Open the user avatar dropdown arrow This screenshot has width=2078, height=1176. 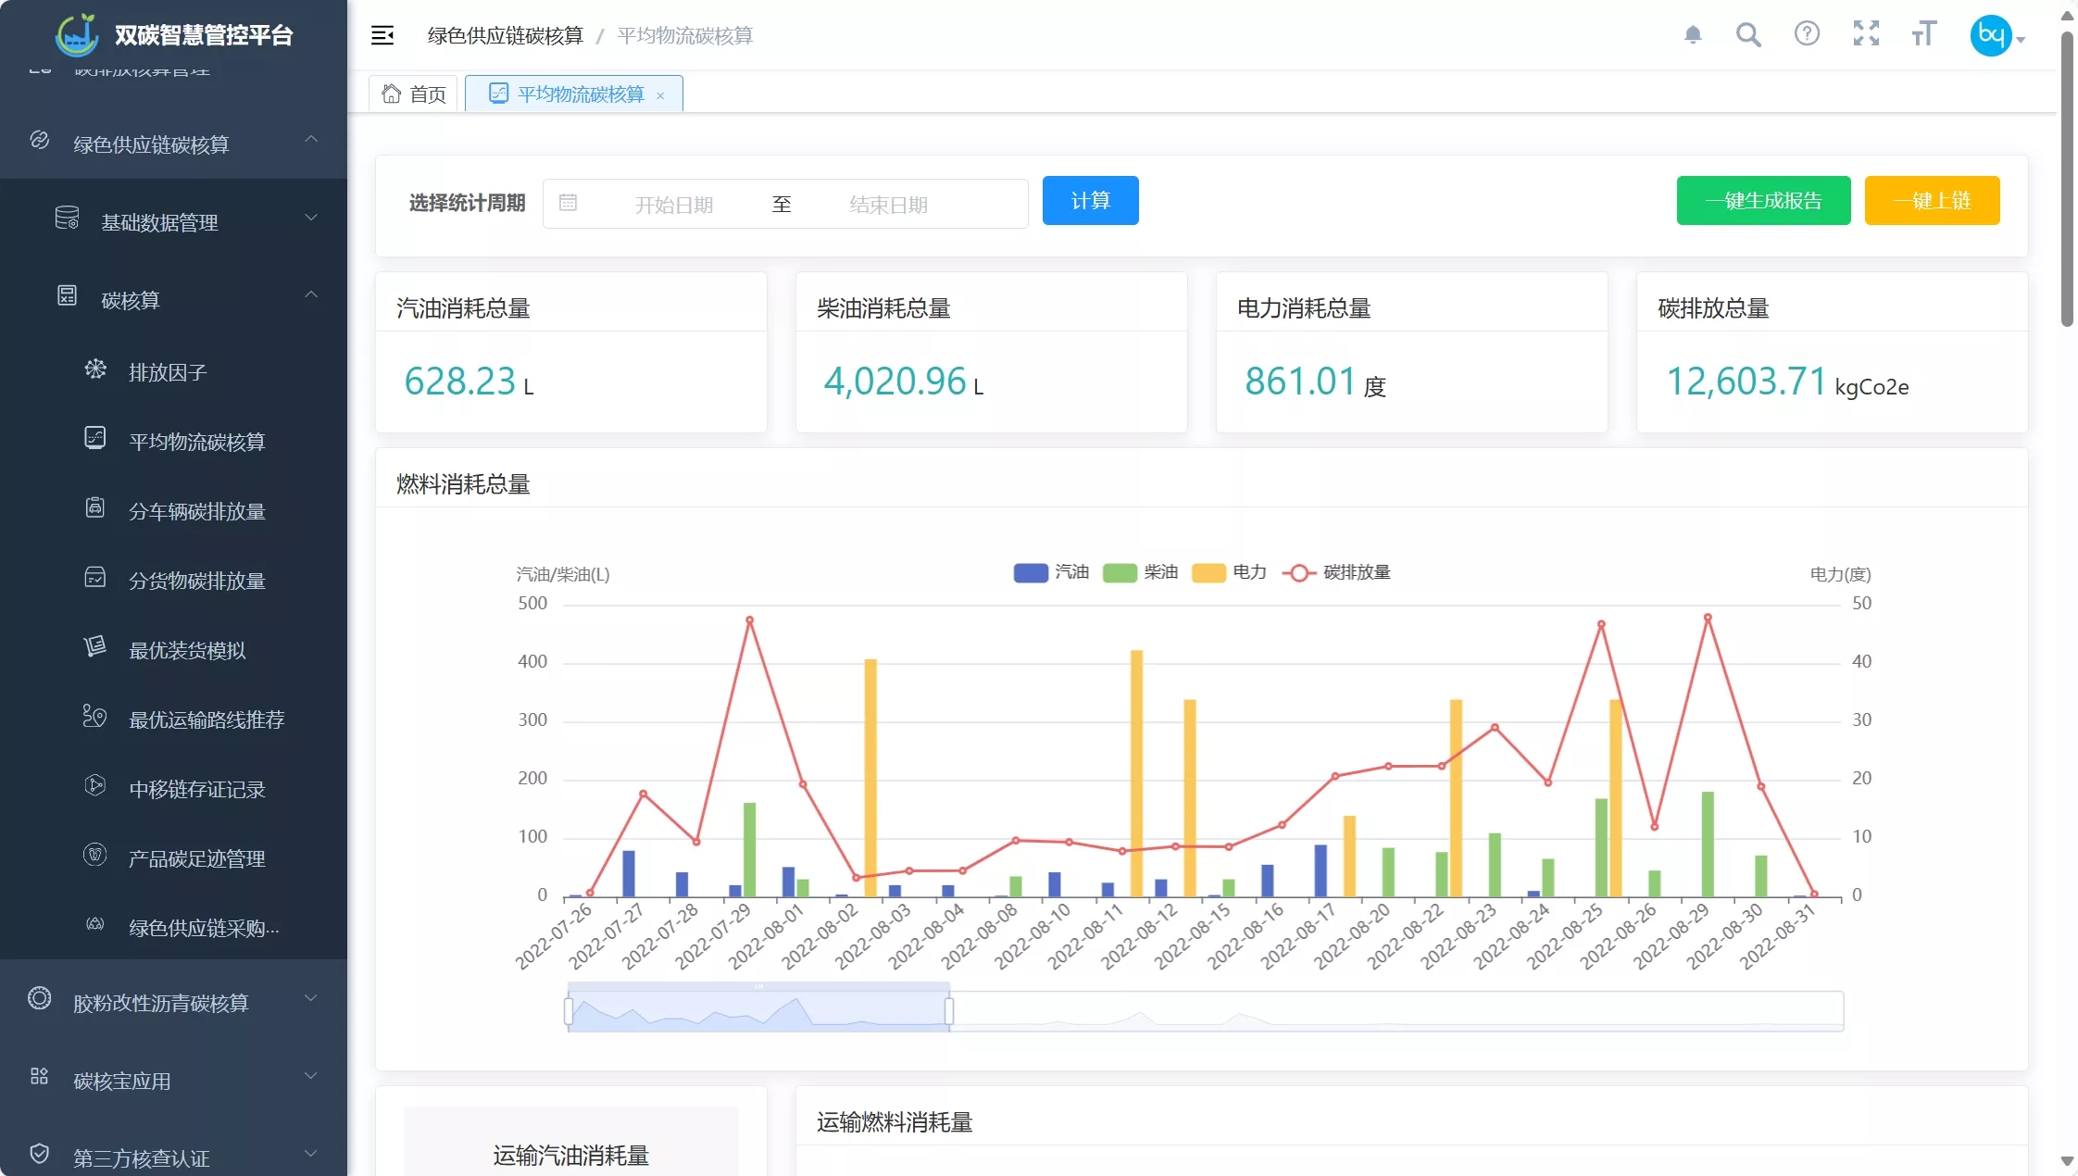(2021, 40)
